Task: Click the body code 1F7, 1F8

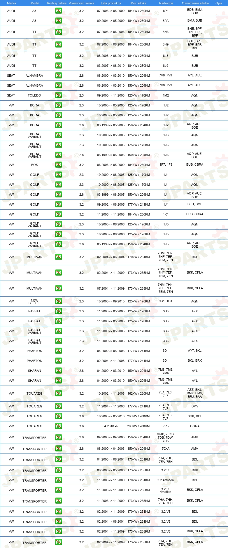Action: pos(166,164)
